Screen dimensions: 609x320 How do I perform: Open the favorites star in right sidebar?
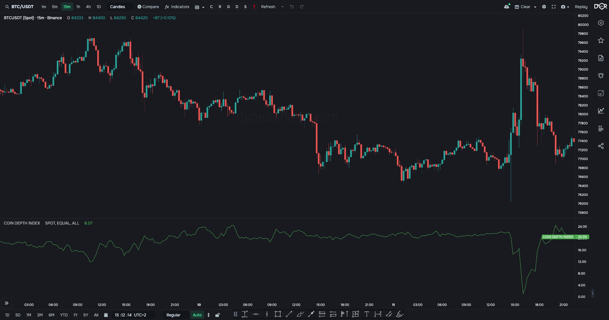pos(601,40)
